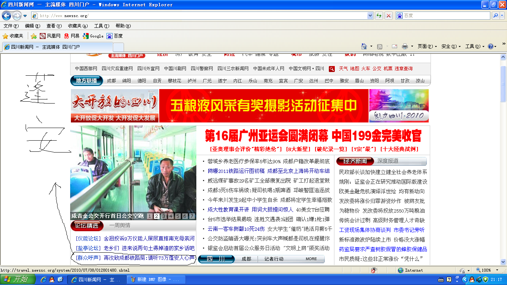Click the bus photo slideshow image
Screen dimensions: 507x285
coord(133,173)
